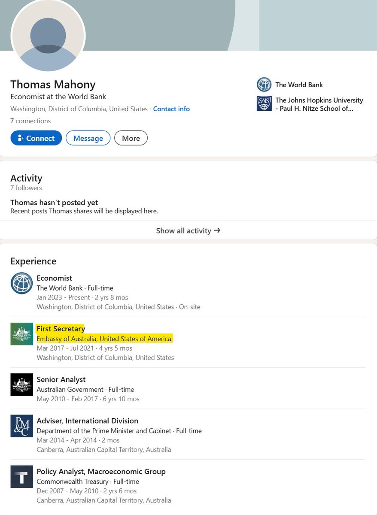Connect with Thomas Mahony
Image resolution: width=377 pixels, height=515 pixels.
point(36,138)
